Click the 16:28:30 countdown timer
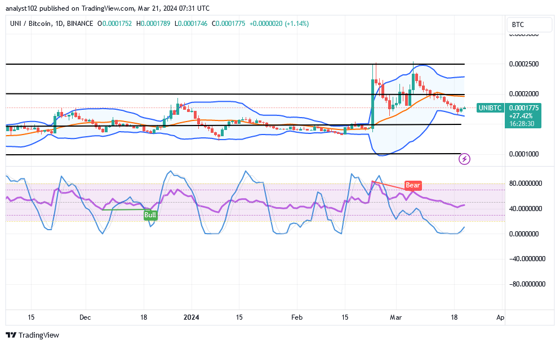560x345 pixels. click(x=522, y=124)
